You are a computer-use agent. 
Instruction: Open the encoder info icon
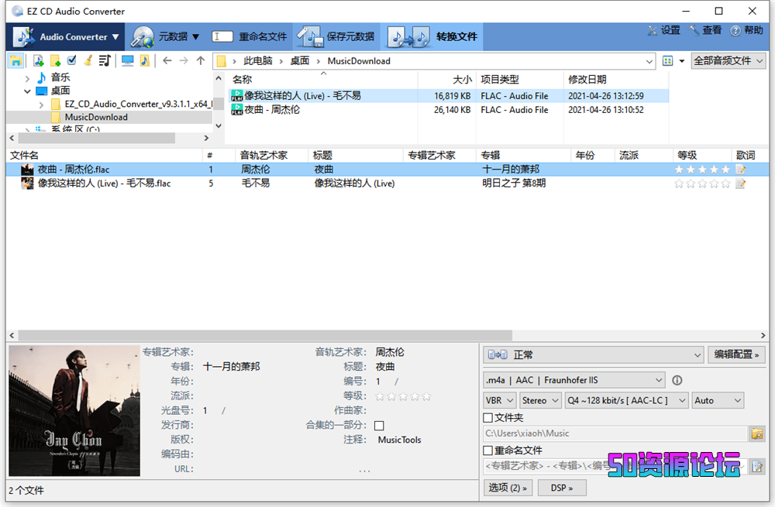coord(677,380)
